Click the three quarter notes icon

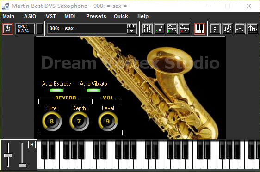[x=240, y=29]
